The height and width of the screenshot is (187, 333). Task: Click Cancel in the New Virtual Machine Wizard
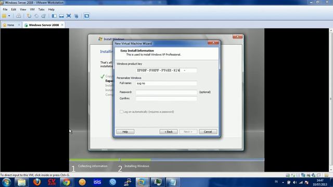(208, 131)
